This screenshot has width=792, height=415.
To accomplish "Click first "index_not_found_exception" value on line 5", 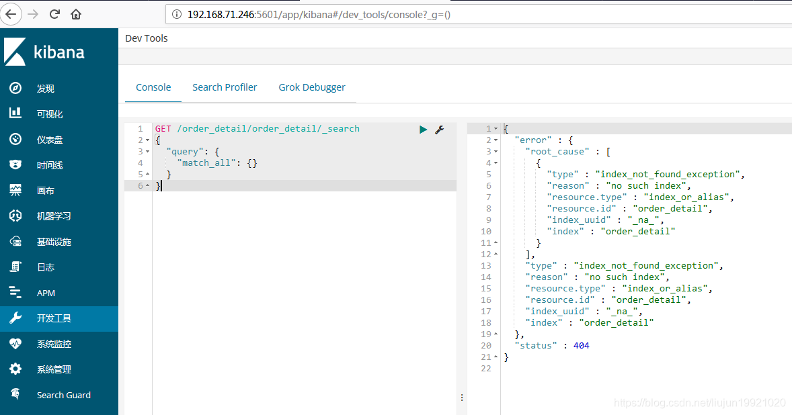I will tap(668, 174).
